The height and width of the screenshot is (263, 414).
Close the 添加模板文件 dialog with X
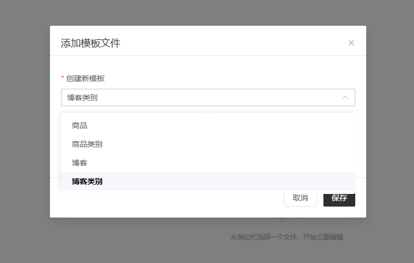[351, 43]
